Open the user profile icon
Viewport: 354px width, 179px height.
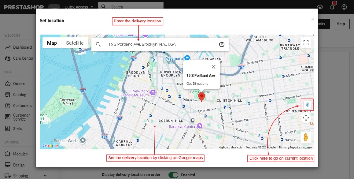click(344, 7)
